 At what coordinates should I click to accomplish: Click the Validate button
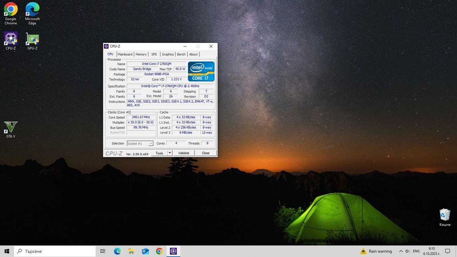coord(184,153)
